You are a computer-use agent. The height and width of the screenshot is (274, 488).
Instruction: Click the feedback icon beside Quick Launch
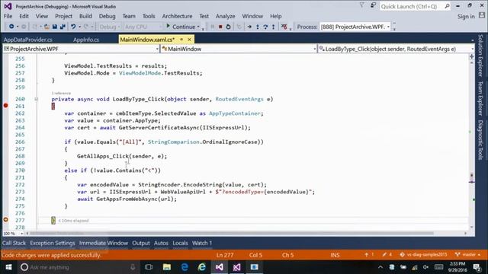(373, 5)
